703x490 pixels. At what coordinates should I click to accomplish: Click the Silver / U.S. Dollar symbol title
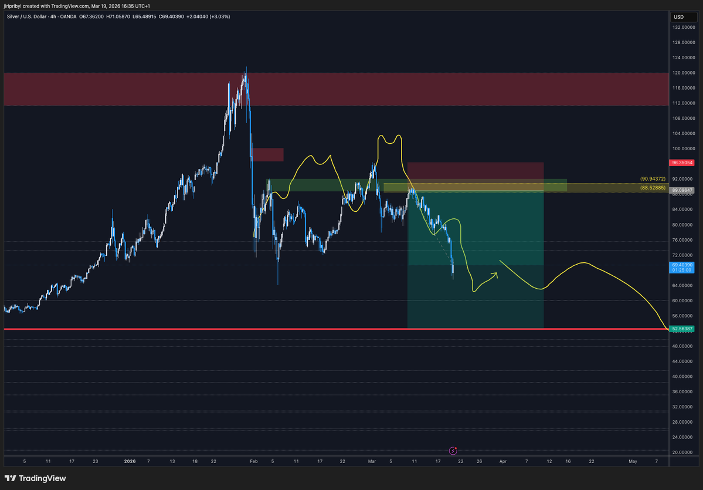click(28, 16)
